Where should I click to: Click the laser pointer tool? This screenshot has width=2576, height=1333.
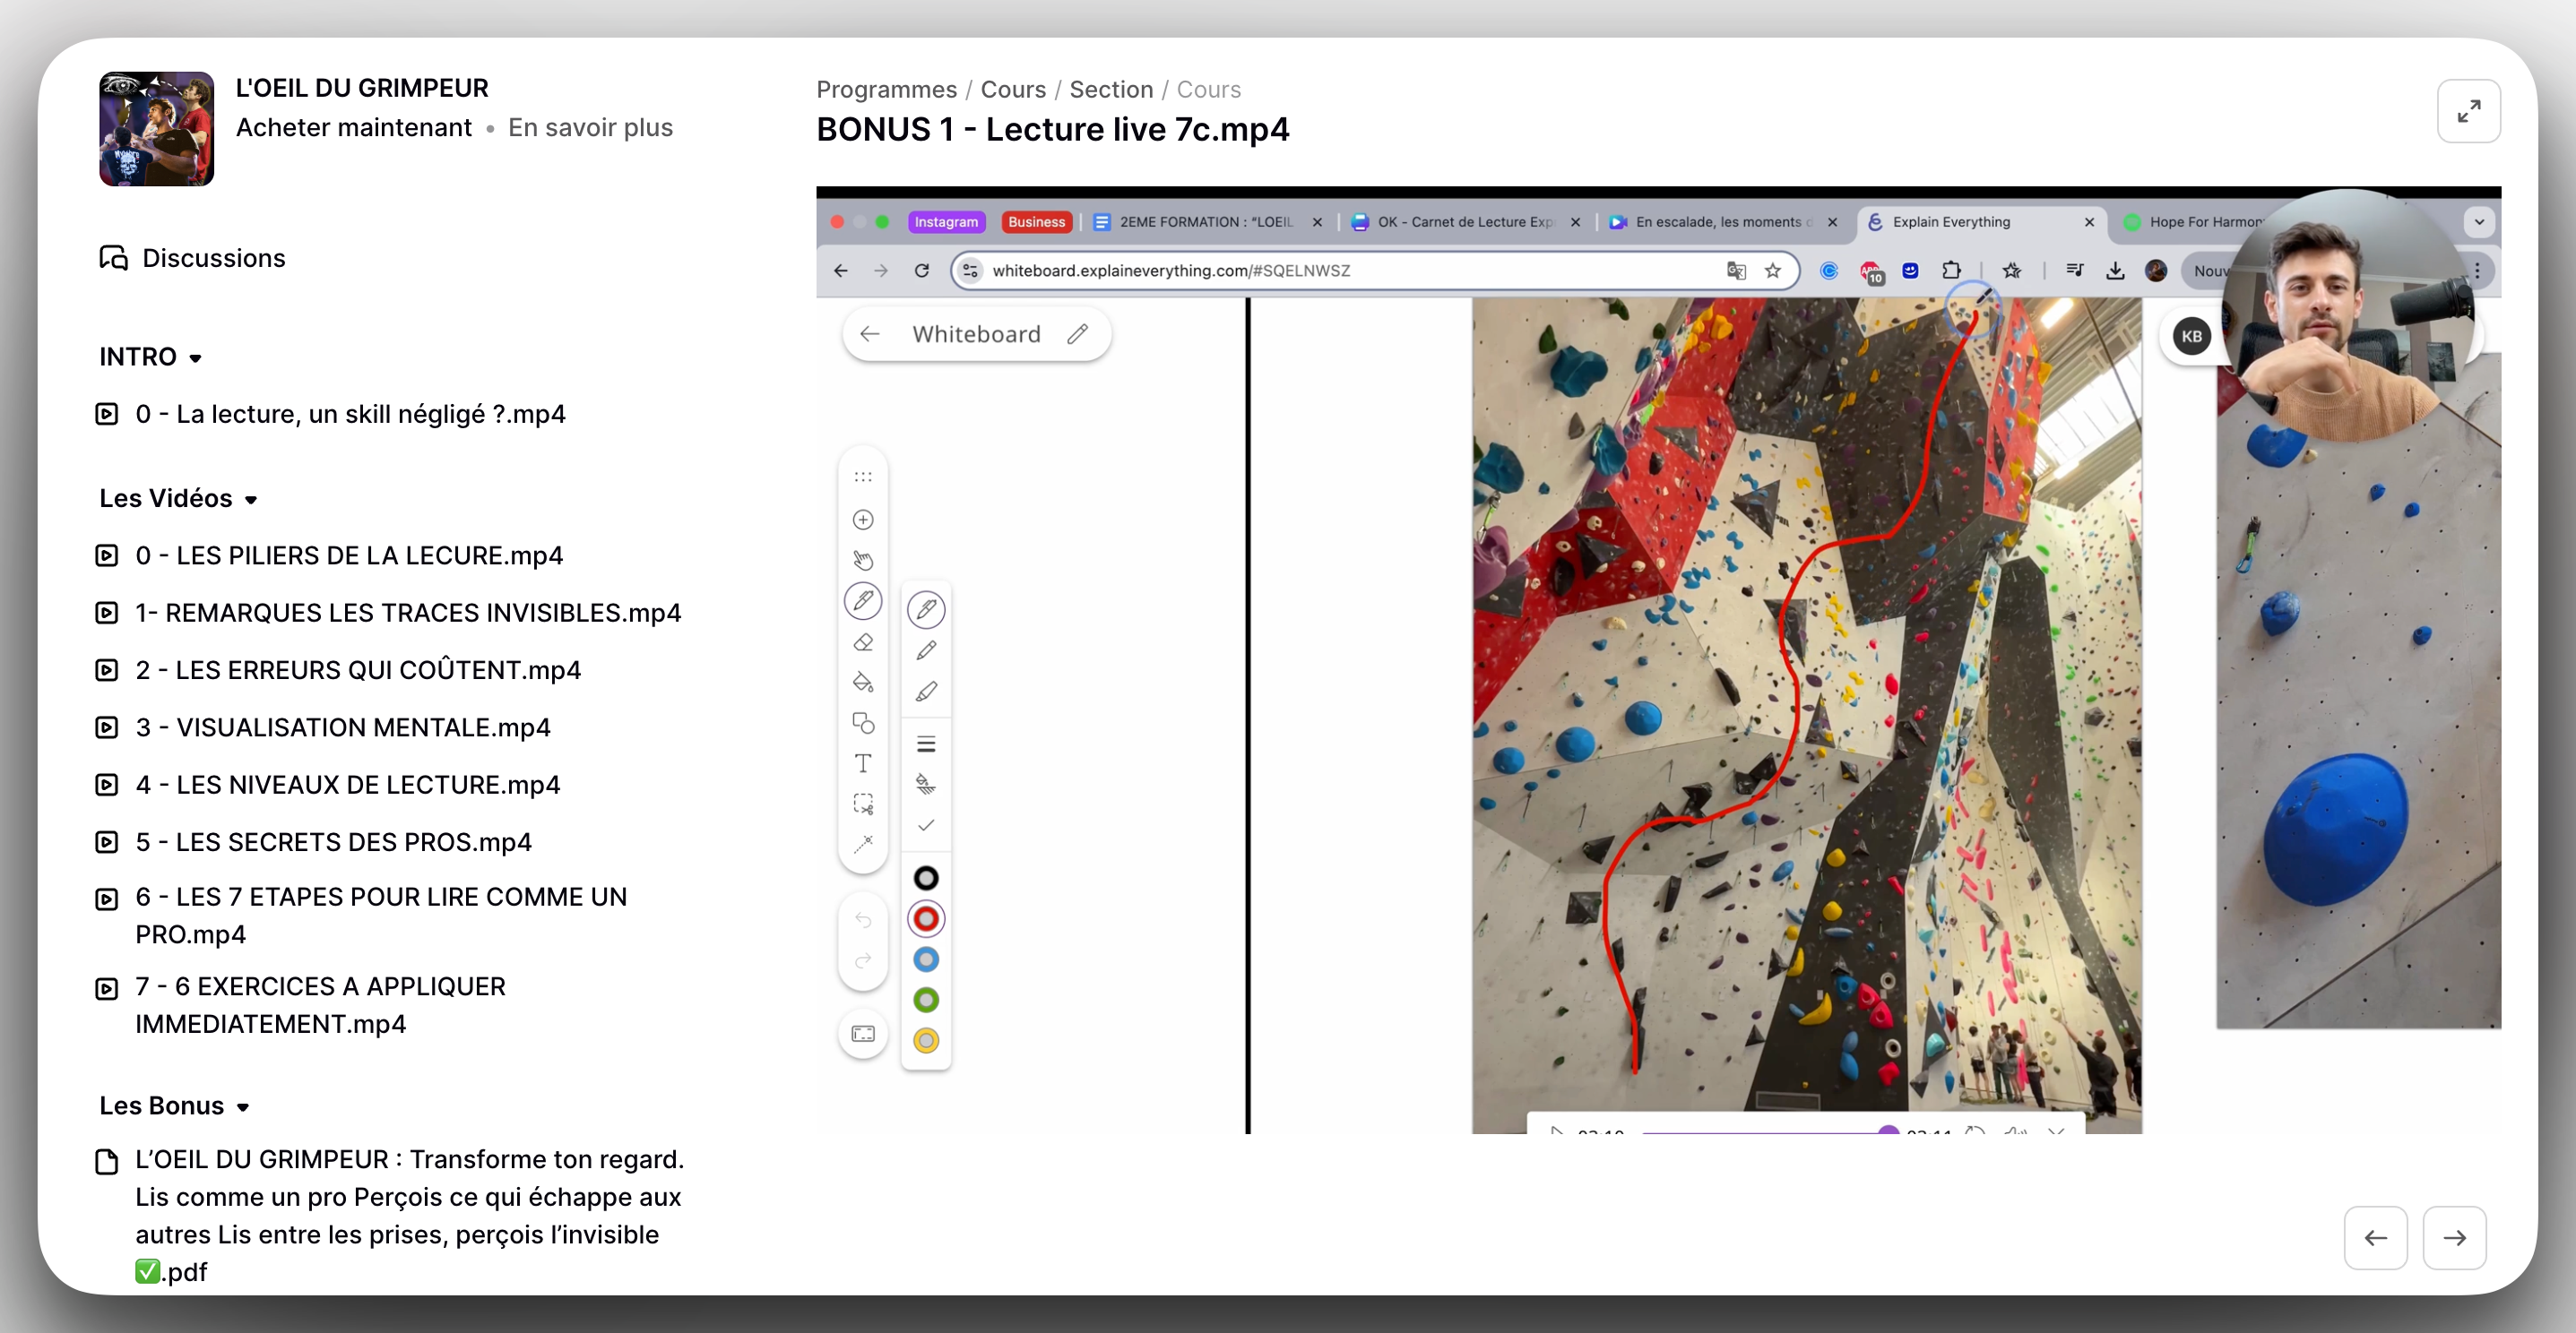pos(863,845)
